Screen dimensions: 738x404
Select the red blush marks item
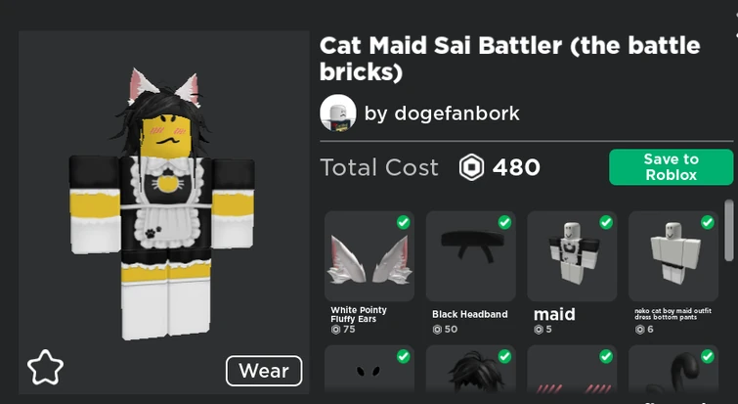click(572, 369)
